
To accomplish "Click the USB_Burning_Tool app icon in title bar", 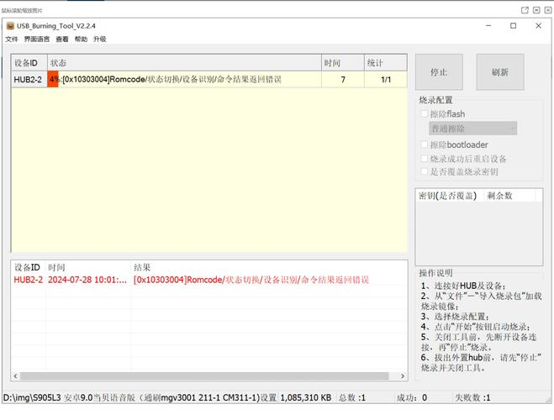I will point(10,25).
